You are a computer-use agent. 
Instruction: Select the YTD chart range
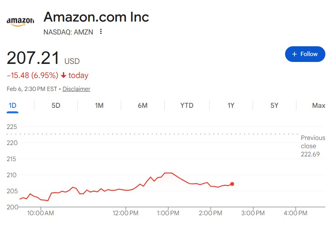pyautogui.click(x=187, y=105)
